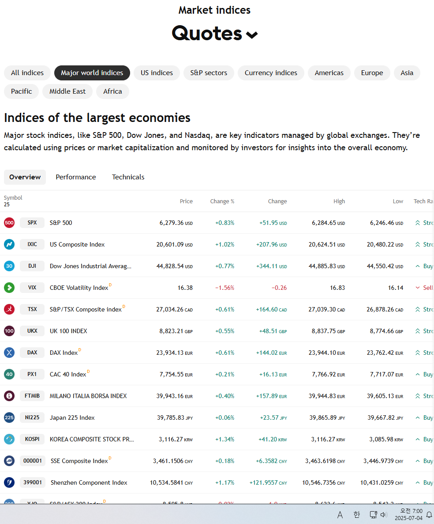Click the KOSPI logo icon
This screenshot has height=524, width=434.
(x=9, y=439)
